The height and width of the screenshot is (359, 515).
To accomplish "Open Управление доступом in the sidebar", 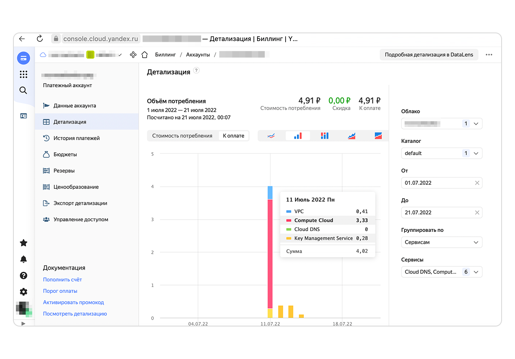I will (87, 219).
